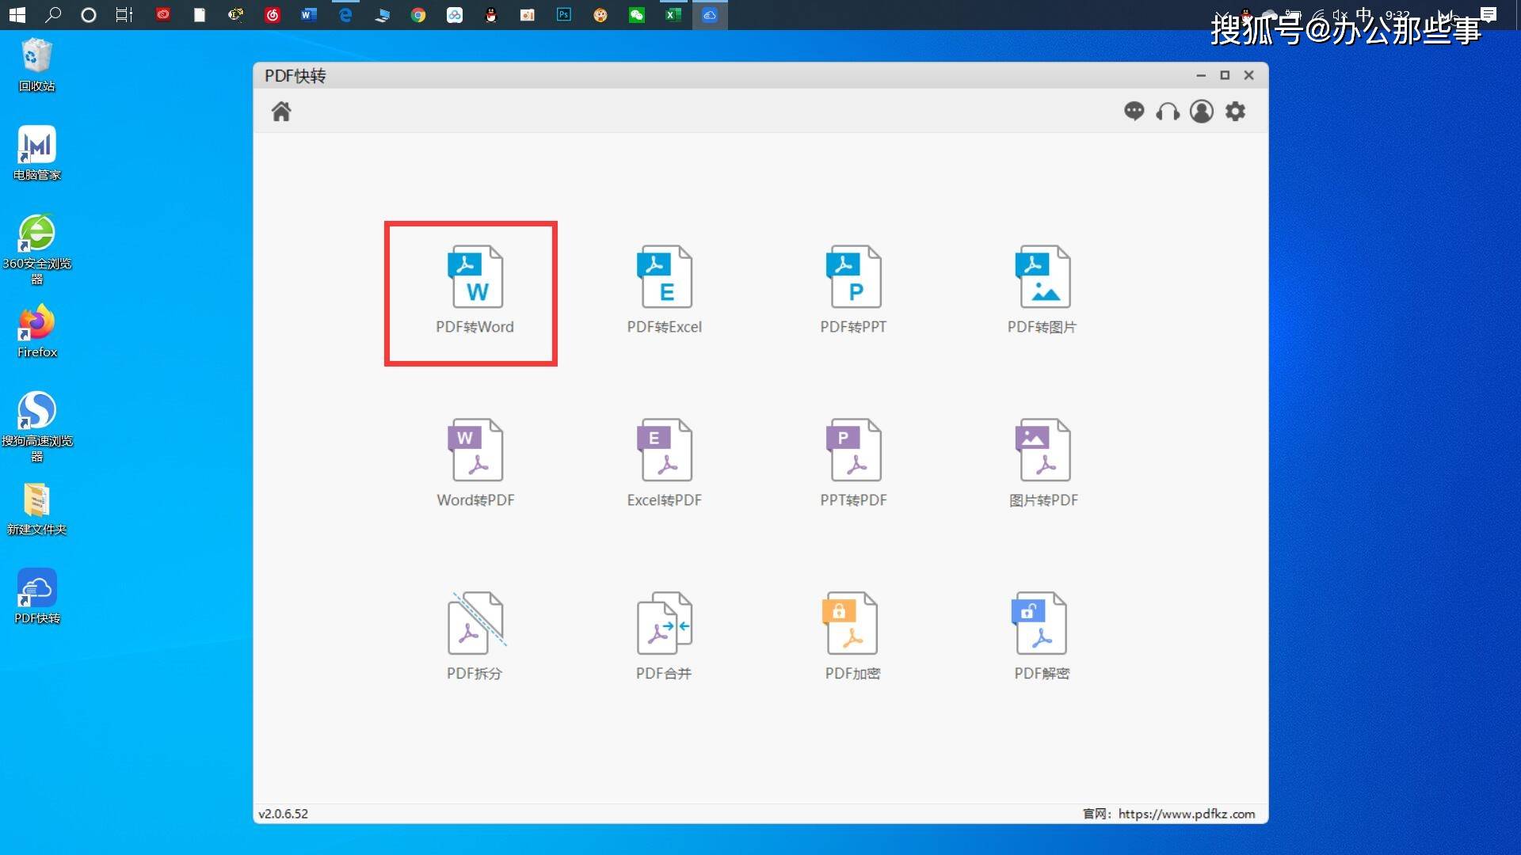Open Adobe Creative Cloud from taskbar
The width and height of the screenshot is (1521, 855).
pos(162,14)
